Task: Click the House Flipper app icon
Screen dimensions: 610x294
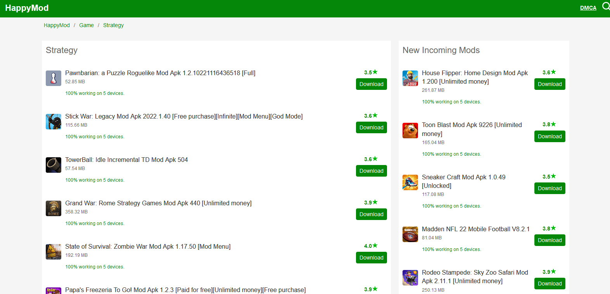Action: pyautogui.click(x=410, y=78)
